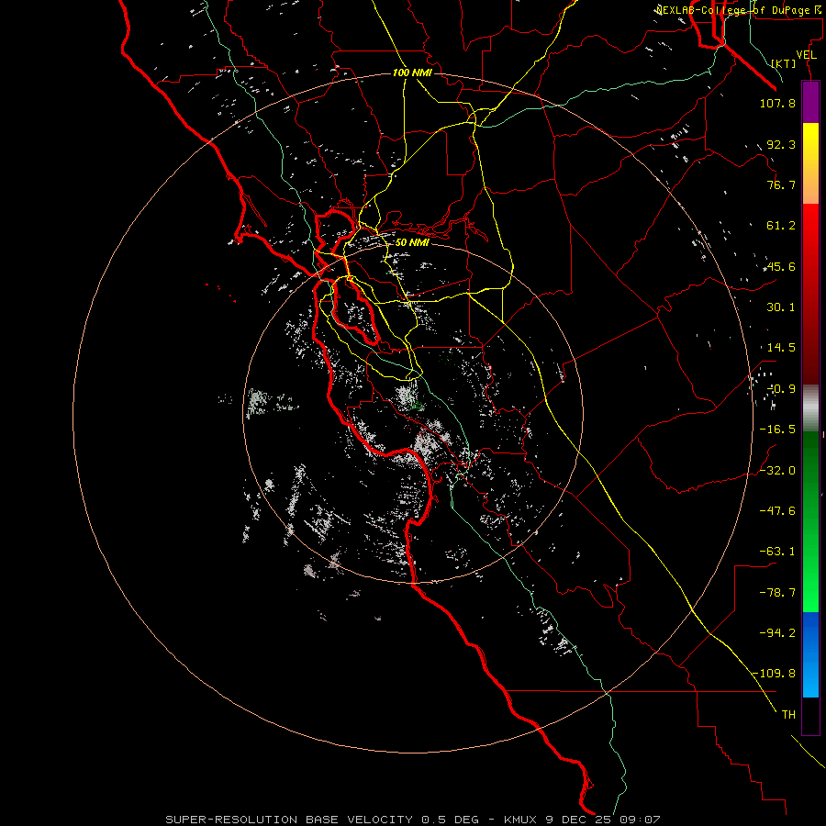
Task: Click the 100 NMI range ring label
Action: pyautogui.click(x=412, y=73)
